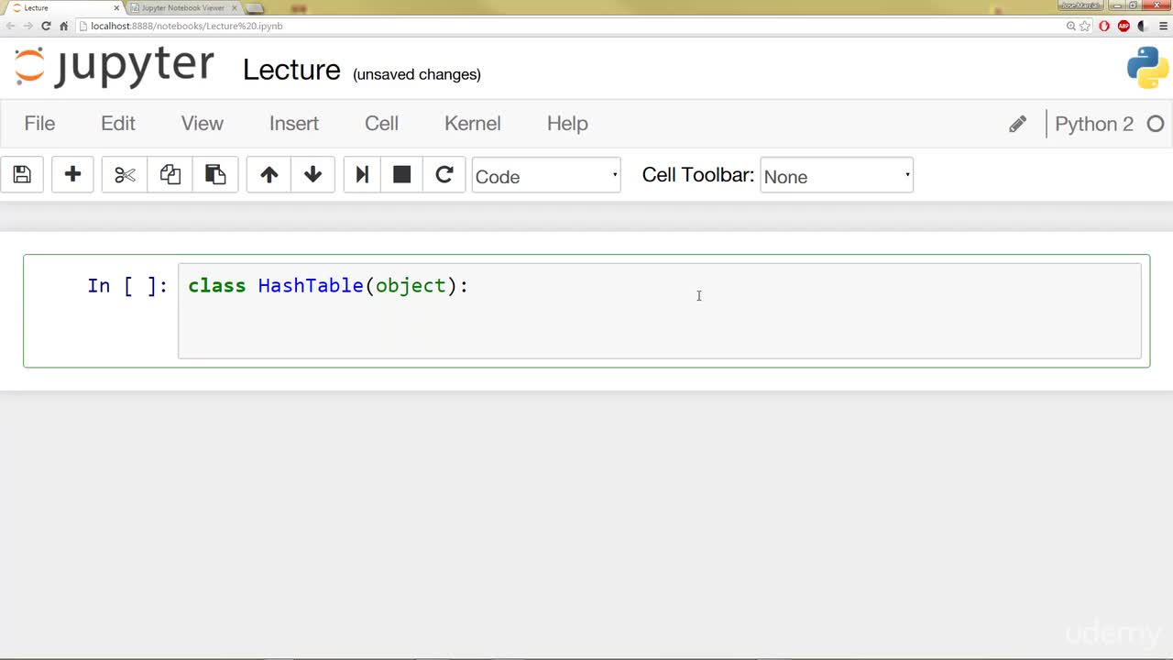Open the Kernel menu
The height and width of the screenshot is (660, 1173).
(x=472, y=123)
